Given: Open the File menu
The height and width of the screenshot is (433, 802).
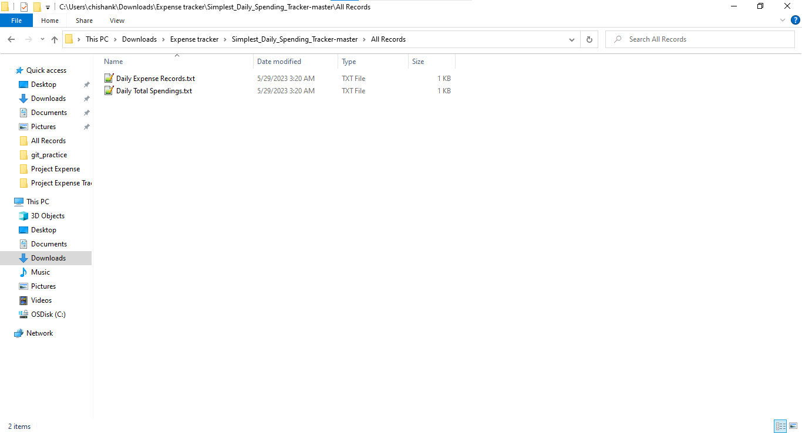Looking at the screenshot, I should (x=16, y=20).
